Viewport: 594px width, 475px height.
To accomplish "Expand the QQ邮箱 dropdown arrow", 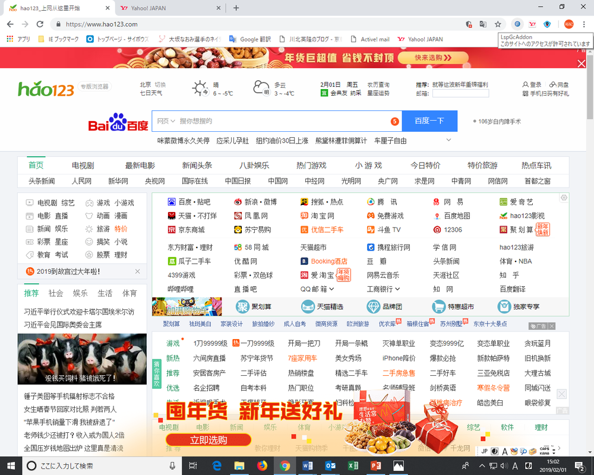I will pyautogui.click(x=331, y=289).
